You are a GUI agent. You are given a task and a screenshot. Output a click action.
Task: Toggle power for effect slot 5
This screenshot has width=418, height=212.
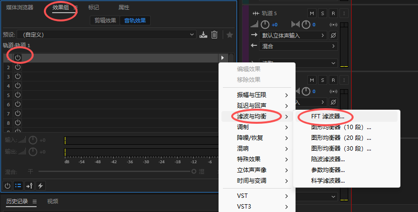tap(18, 95)
